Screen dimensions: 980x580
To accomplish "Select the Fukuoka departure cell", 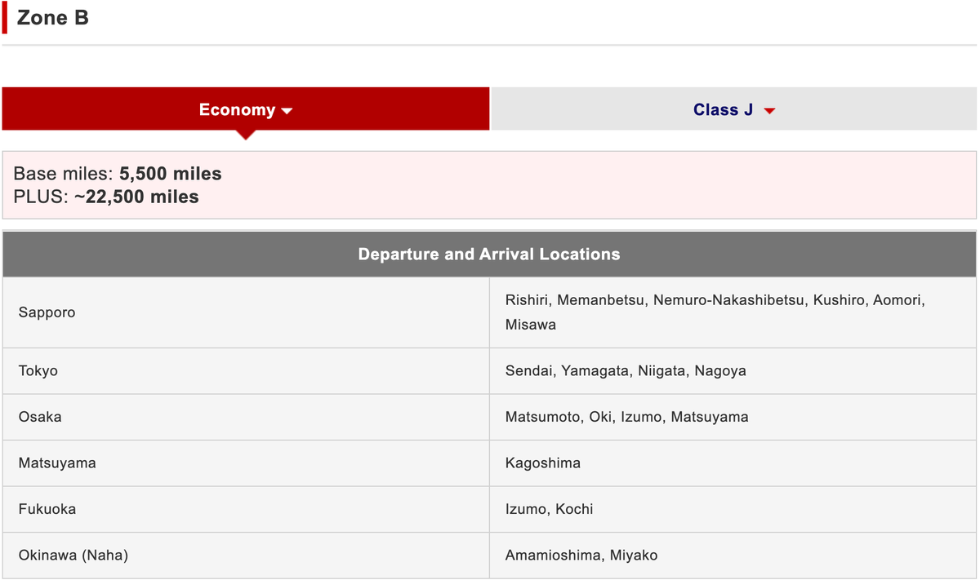I will coord(47,509).
